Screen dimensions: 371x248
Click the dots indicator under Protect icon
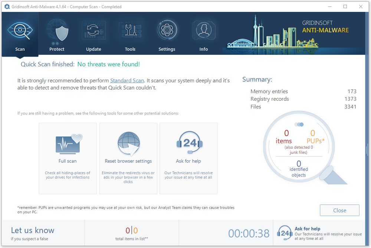point(57,43)
